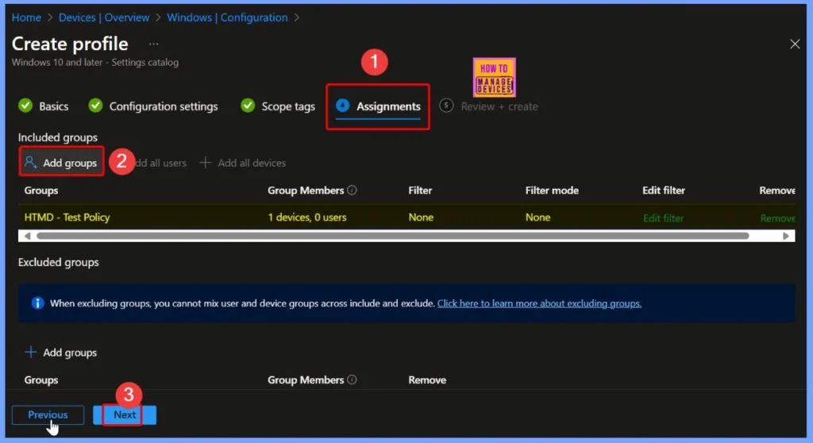The image size is (813, 443).
Task: Click the Group Members info icon in Excluded groups
Action: click(x=353, y=380)
